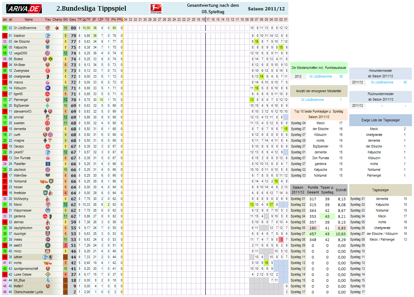Screen dimensions: 414x297
Task: Click the 'Tipper p. Spieltag' column header
Action: (327, 190)
